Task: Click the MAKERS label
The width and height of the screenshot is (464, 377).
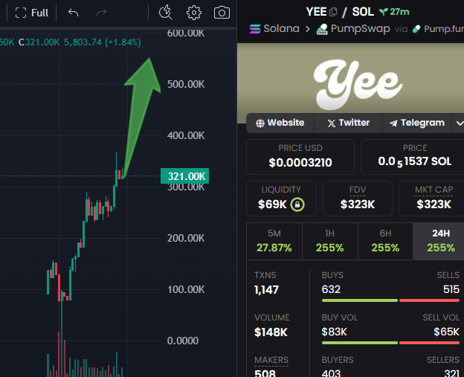Action: tap(271, 360)
